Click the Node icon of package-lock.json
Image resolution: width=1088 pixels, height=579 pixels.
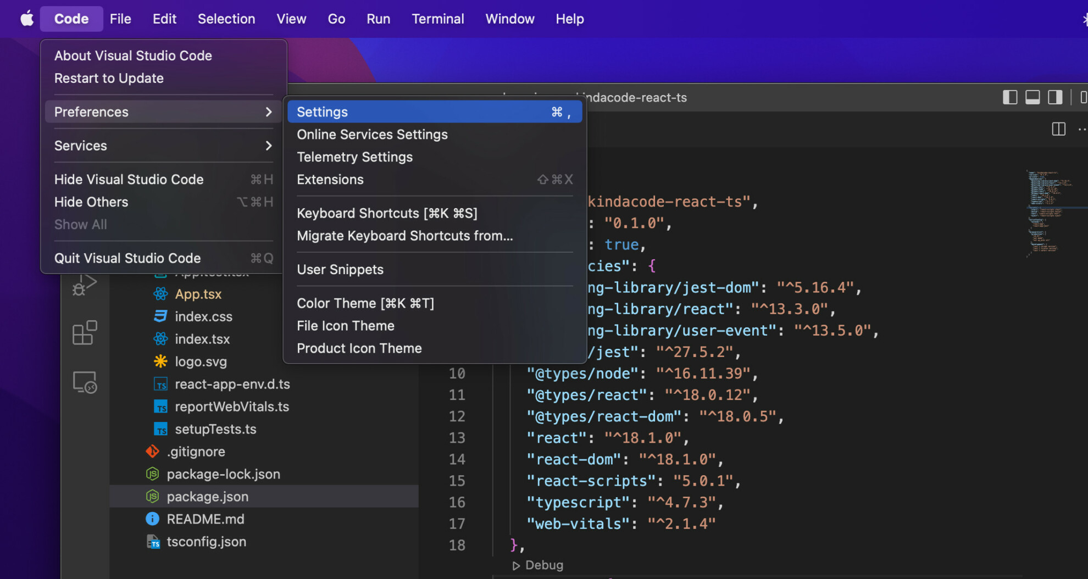[152, 474]
